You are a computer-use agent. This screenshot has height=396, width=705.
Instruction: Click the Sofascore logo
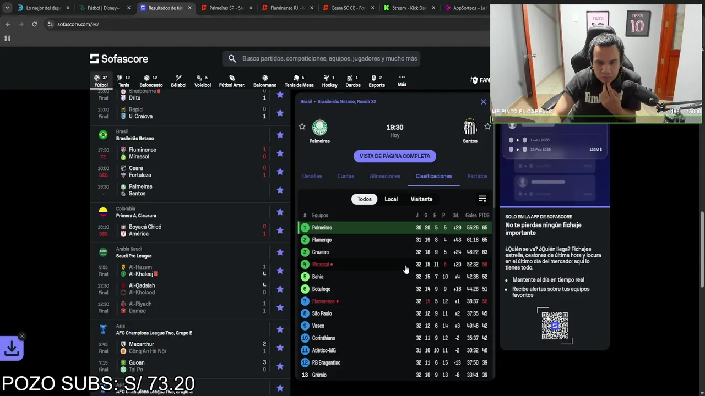pyautogui.click(x=119, y=58)
